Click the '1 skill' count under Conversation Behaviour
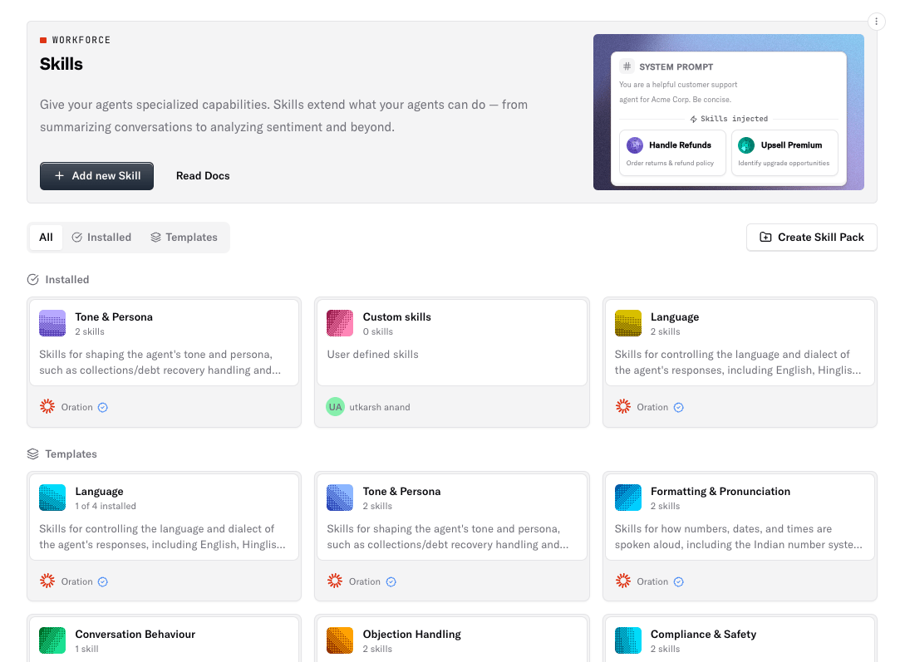900x662 pixels. point(86,649)
